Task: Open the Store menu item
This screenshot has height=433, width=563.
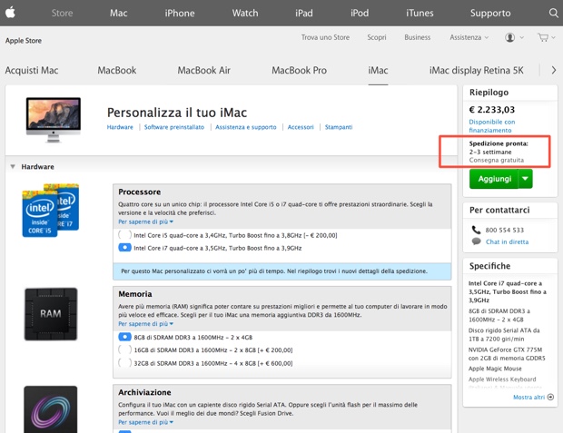Action: (62, 13)
